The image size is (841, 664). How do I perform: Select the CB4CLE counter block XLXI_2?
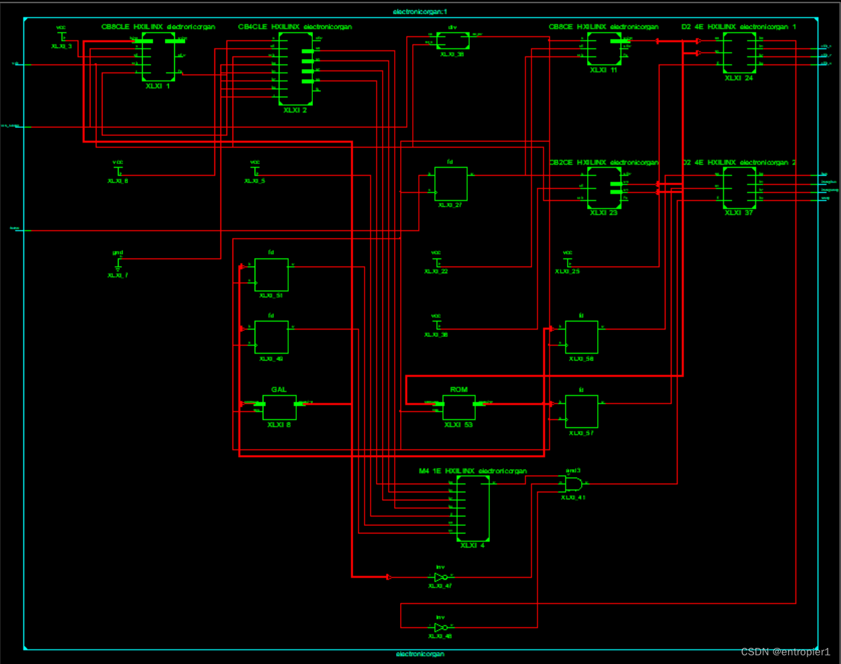point(296,69)
